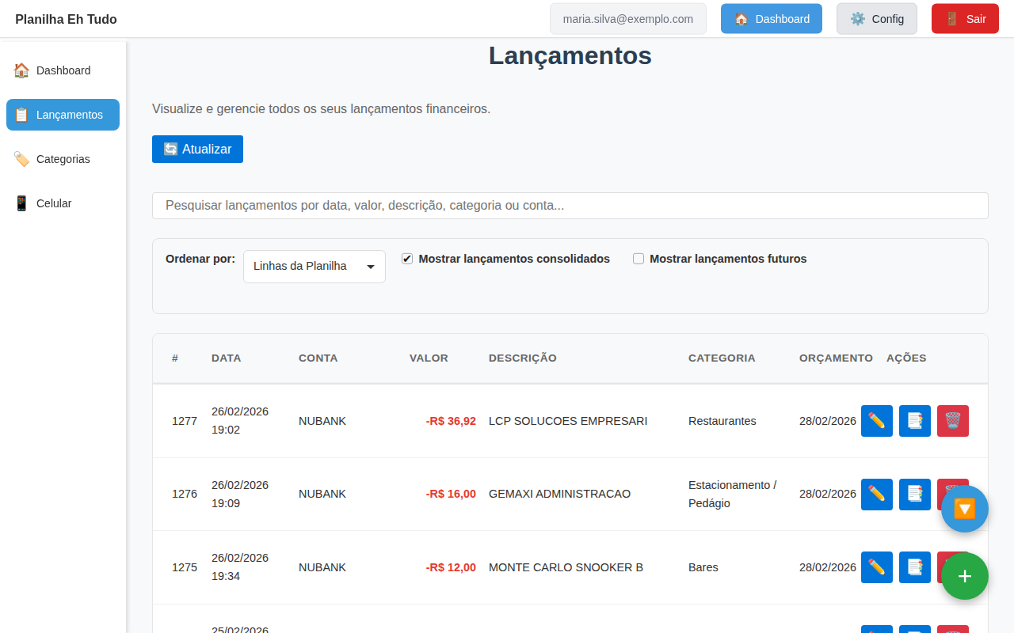Click the lançamentos search field
Viewport: 1014px width, 633px height.
[x=570, y=205]
